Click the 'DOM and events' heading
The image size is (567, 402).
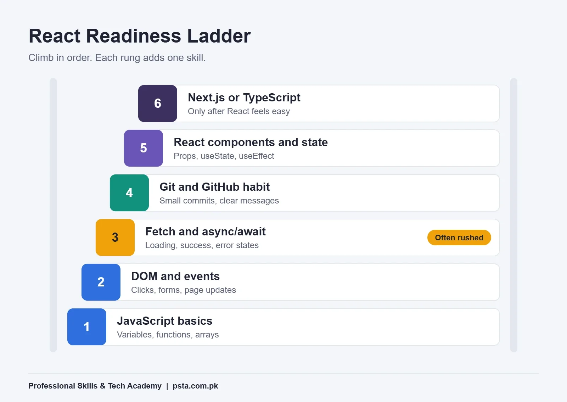click(x=175, y=276)
